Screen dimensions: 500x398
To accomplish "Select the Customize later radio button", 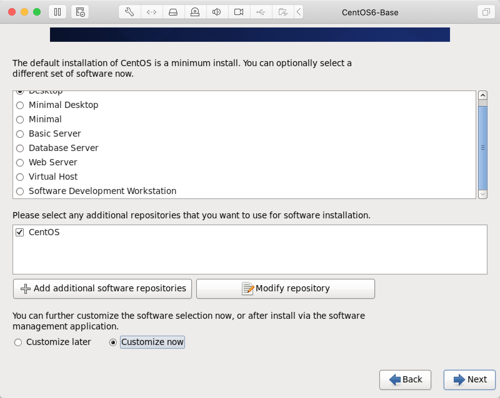I will [x=18, y=342].
